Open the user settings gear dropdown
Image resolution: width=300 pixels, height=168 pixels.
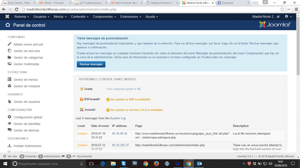pyautogui.click(x=288, y=17)
